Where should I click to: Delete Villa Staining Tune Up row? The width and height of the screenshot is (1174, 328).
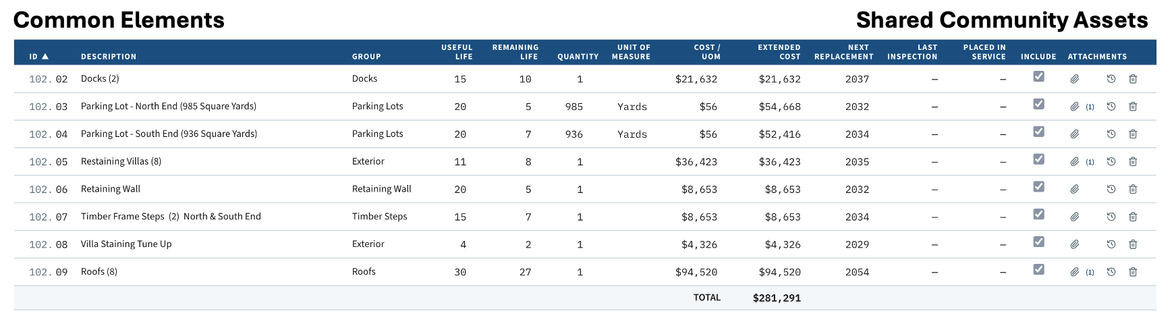click(x=1133, y=245)
